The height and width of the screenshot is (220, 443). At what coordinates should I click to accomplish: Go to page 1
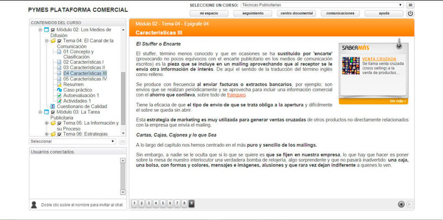(135, 203)
